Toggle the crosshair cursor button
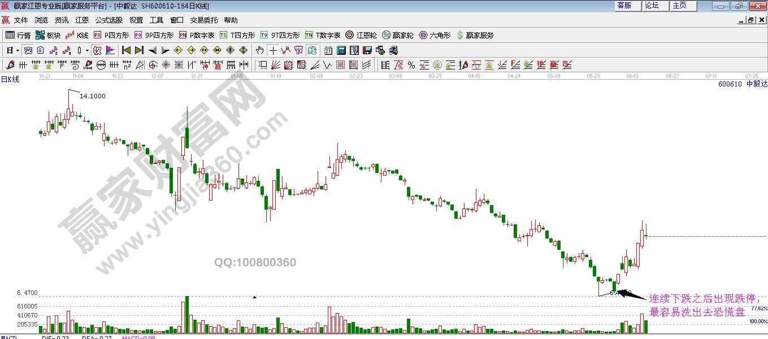768x339 pixels. click(x=273, y=50)
